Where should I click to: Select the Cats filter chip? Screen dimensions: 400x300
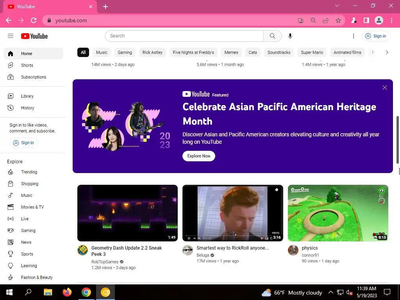coord(253,52)
